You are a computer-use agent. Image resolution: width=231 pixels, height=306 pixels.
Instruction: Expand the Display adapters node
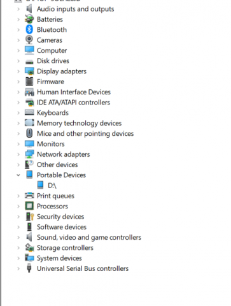pyautogui.click(x=18, y=71)
